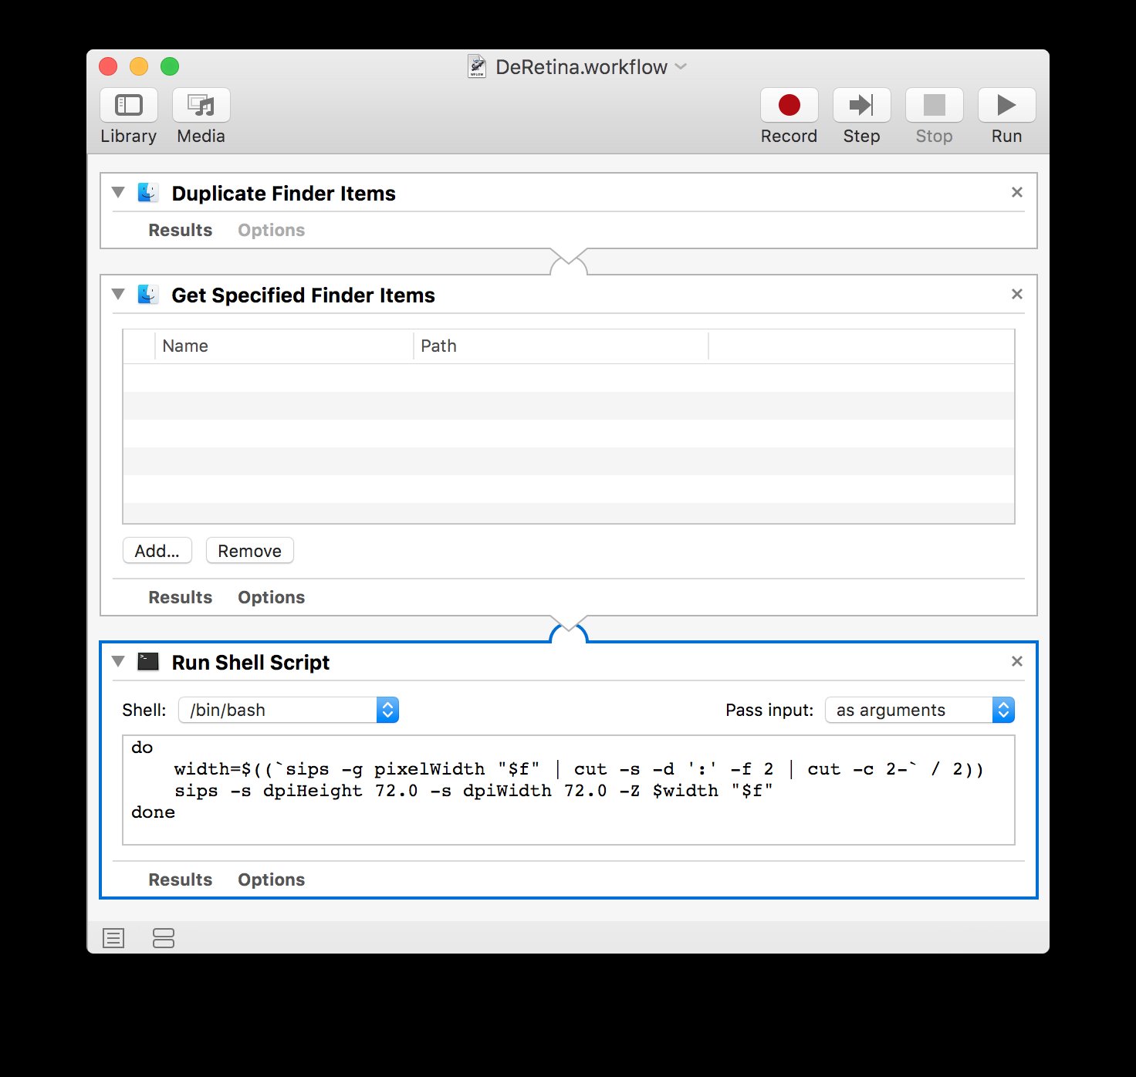Viewport: 1136px width, 1077px height.
Task: Show the workflow variables at bottom bar
Action: click(164, 938)
